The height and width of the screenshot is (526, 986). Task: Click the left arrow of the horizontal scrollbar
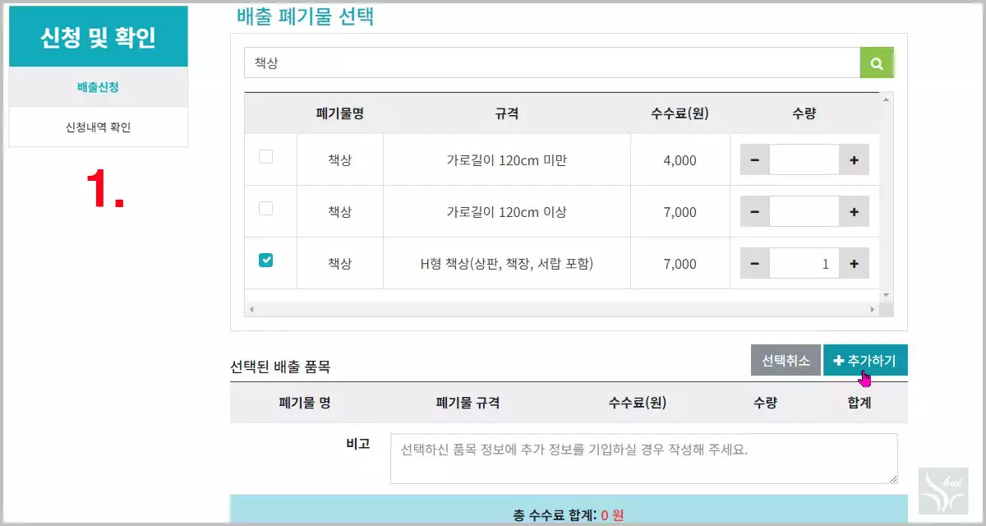251,308
